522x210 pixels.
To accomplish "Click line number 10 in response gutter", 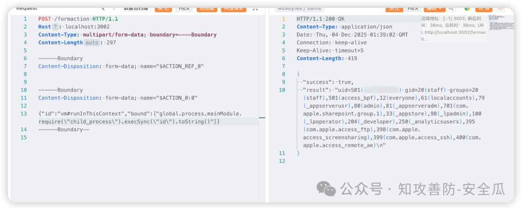I will (x=282, y=90).
